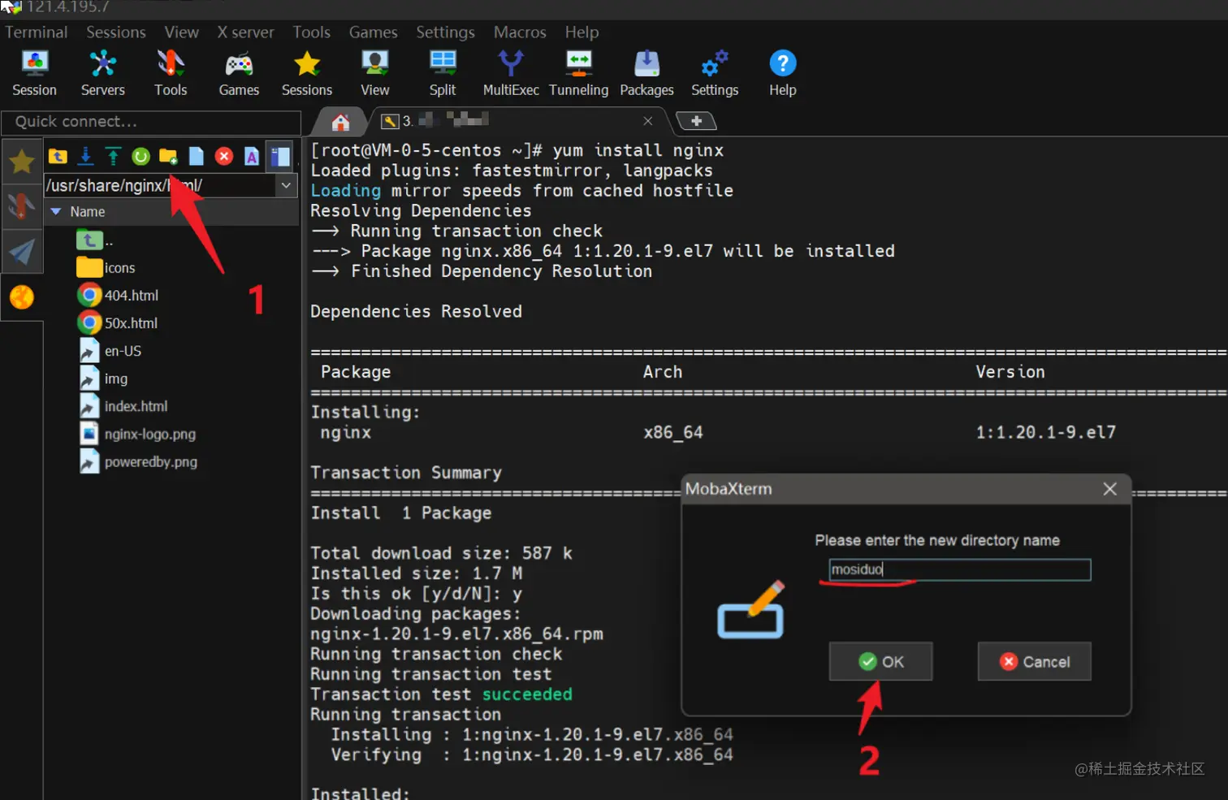This screenshot has width=1228, height=800.
Task: Open the Session toolbar button
Action: point(34,72)
